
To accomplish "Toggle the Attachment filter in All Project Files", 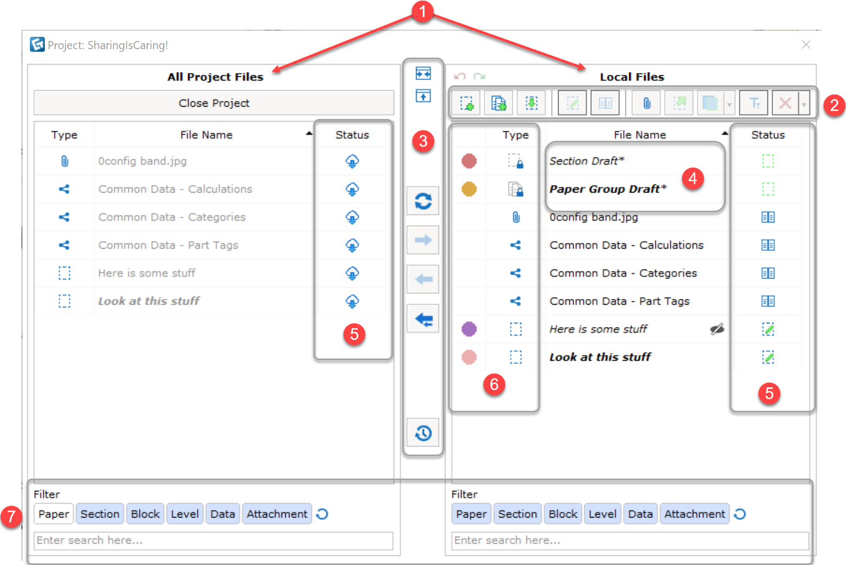I will click(x=277, y=514).
